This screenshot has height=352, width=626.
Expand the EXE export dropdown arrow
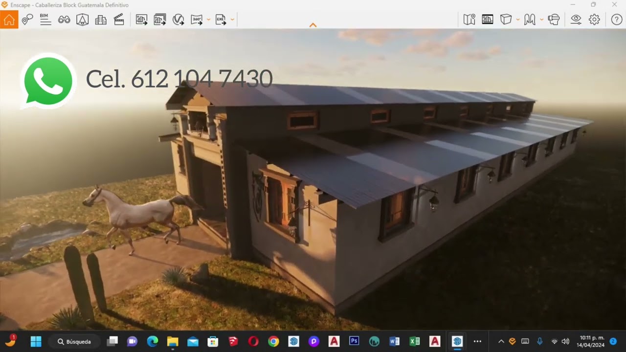click(x=232, y=20)
